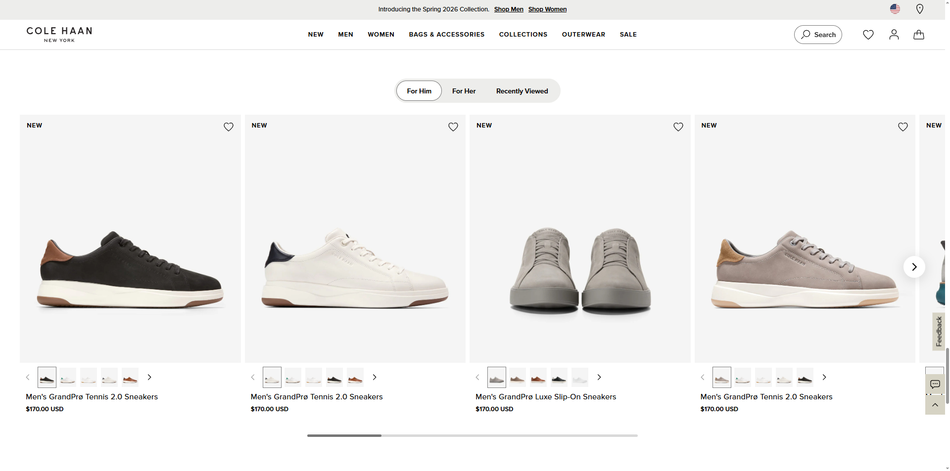Favorite the gray Luxe Slip-On sneakers
Viewport: 950px width, 471px height.
(678, 127)
